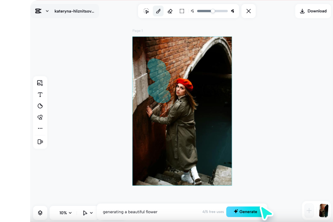The height and width of the screenshot is (222, 333).
Task: Select the quick selection tool in the top toolbar
Action: [146, 11]
